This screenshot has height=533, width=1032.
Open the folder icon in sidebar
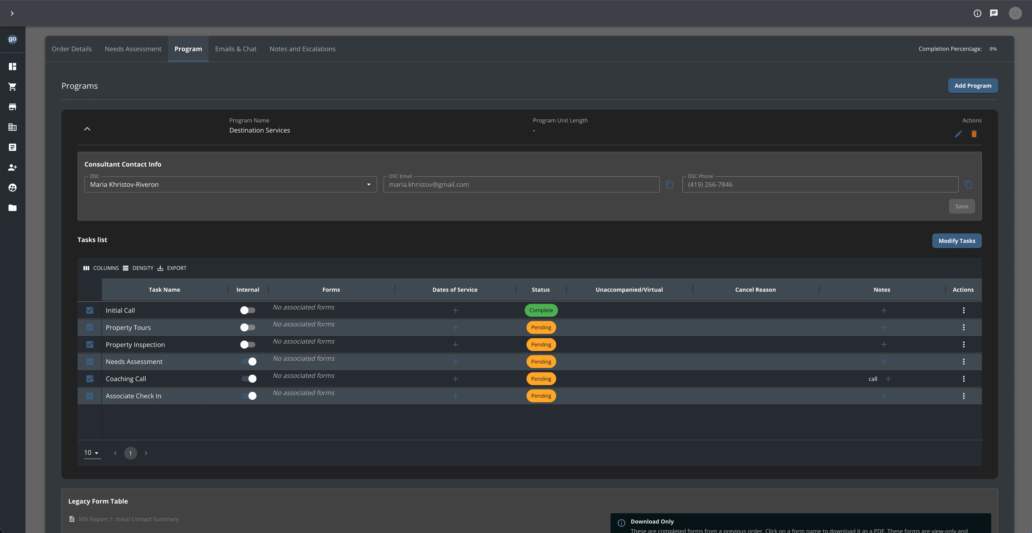pyautogui.click(x=12, y=208)
